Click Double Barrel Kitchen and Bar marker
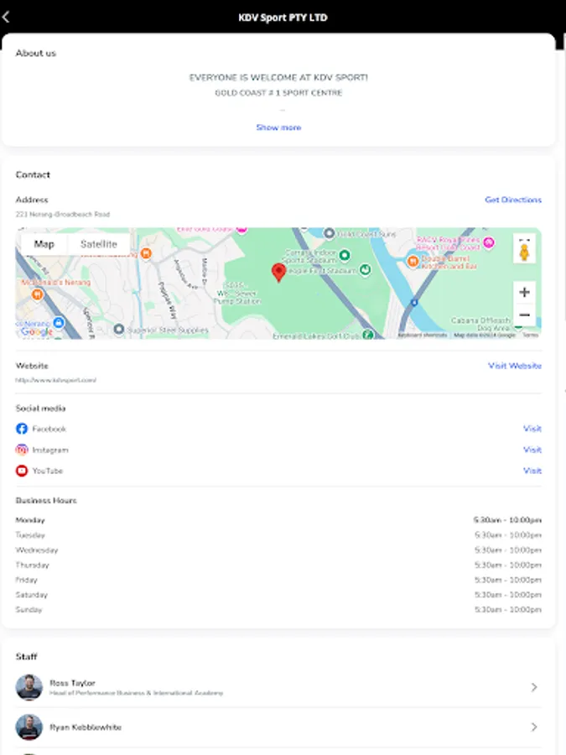The image size is (566, 755). point(413,262)
